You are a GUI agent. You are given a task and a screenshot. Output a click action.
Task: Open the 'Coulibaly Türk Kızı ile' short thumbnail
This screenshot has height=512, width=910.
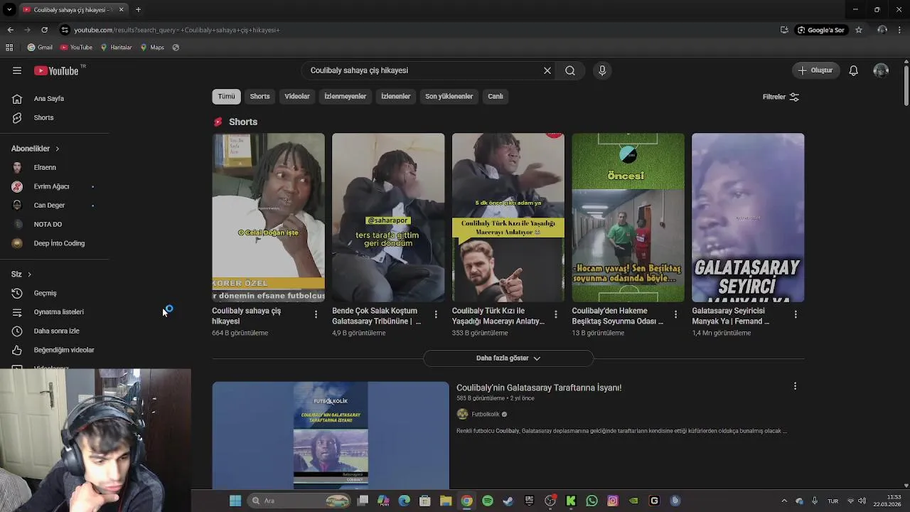tap(508, 218)
